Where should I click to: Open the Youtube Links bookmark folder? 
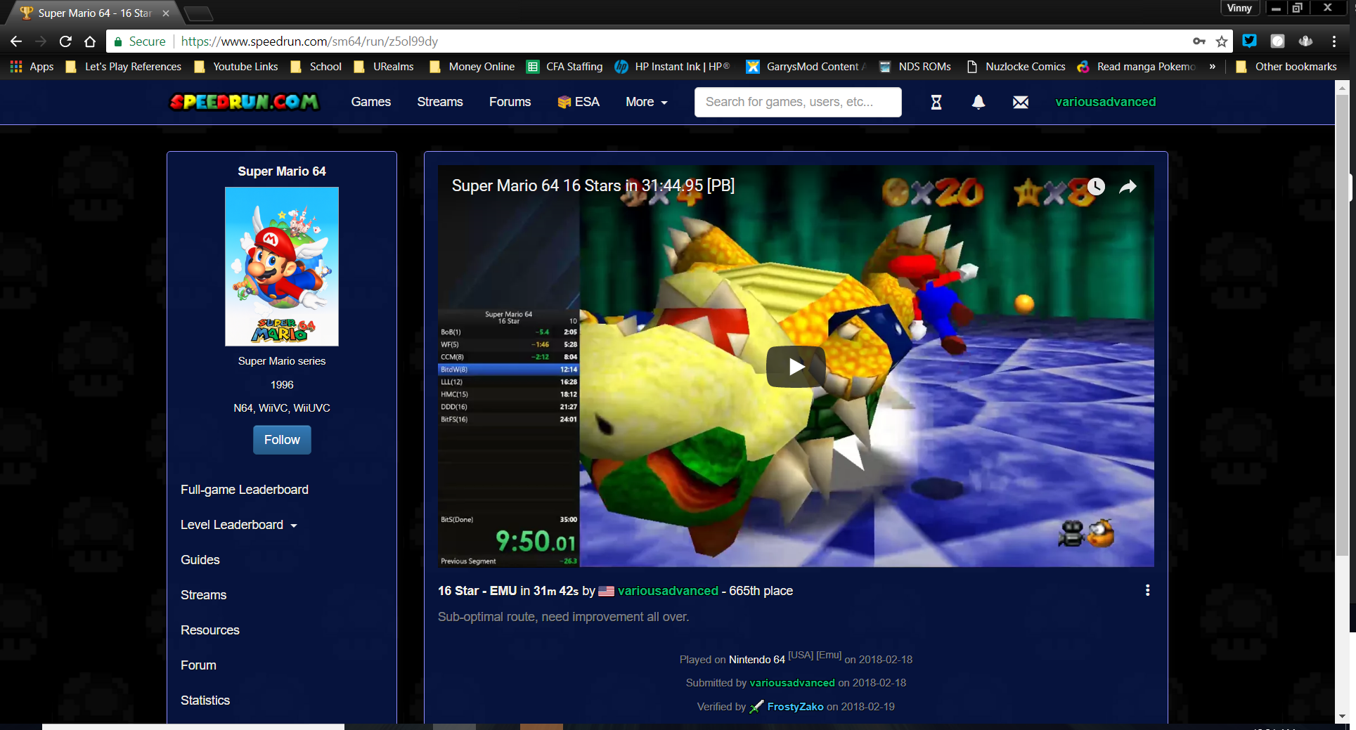236,67
